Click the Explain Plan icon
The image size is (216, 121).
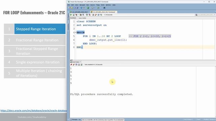pos(76,15)
